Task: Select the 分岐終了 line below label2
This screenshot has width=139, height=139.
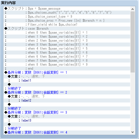Action: pyautogui.click(x=67, y=108)
